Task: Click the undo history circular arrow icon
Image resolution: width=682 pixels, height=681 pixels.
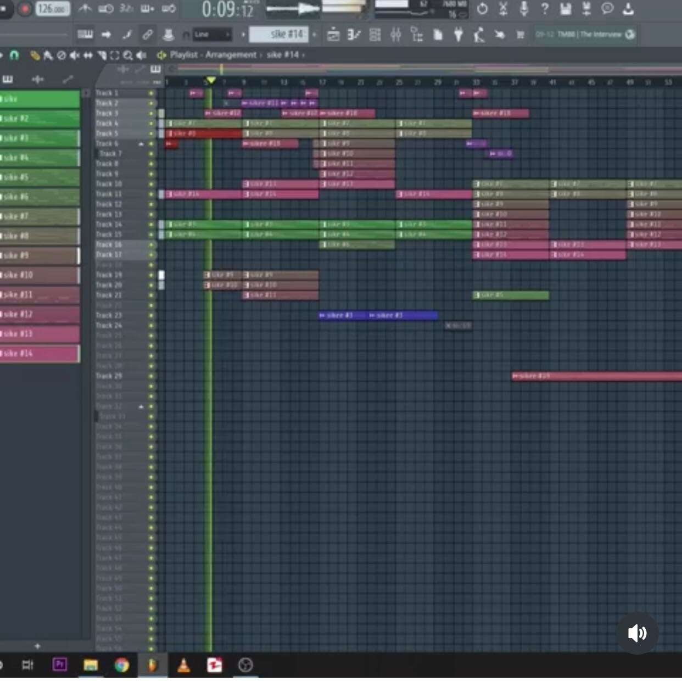Action: pyautogui.click(x=482, y=9)
